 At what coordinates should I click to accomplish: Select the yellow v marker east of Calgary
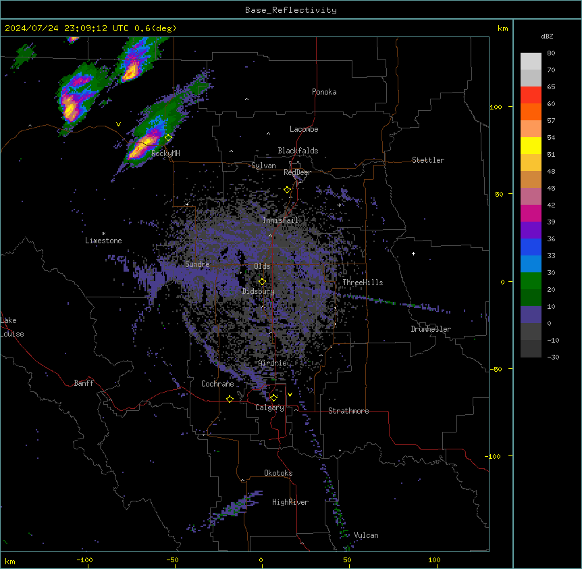click(290, 395)
